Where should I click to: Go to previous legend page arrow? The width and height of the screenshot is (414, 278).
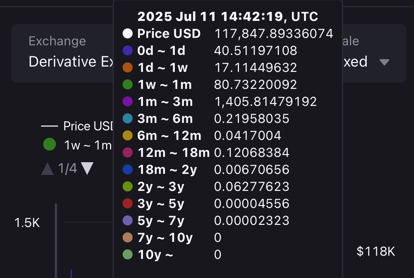click(x=47, y=169)
